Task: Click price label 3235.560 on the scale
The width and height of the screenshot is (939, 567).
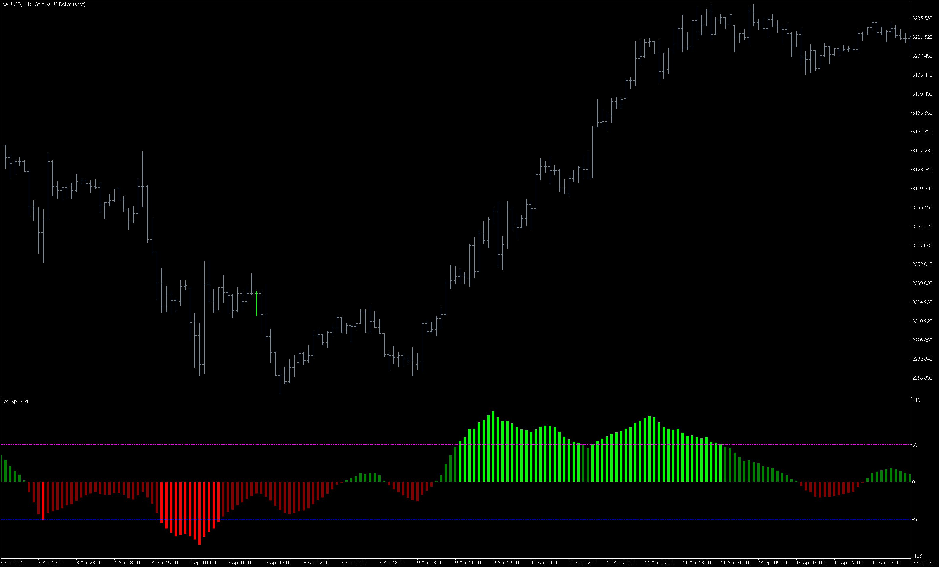Action: 922,18
